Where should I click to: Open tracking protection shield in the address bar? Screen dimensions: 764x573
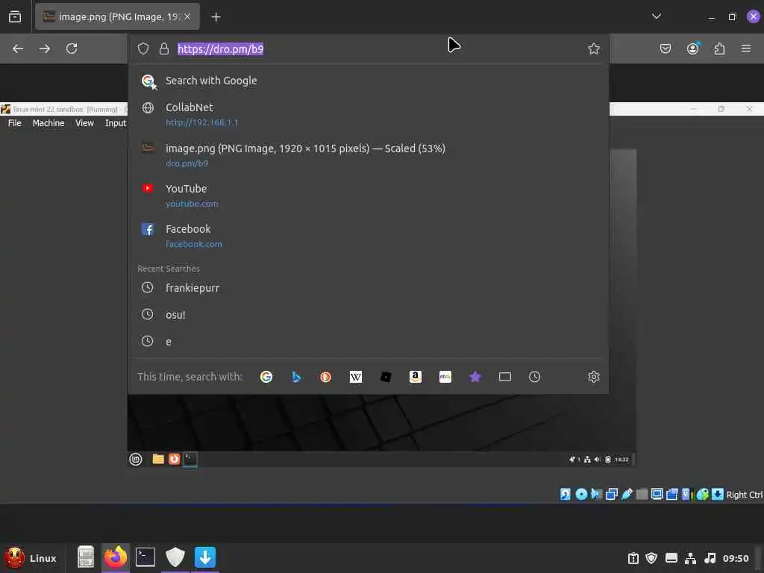pos(143,48)
